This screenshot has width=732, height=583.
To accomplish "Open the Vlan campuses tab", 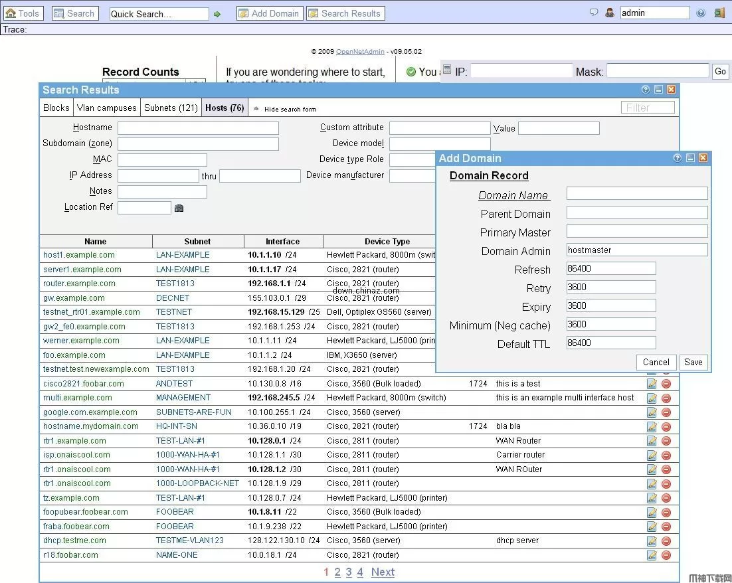I will pyautogui.click(x=106, y=107).
